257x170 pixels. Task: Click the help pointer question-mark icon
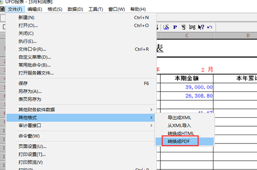click(x=201, y=27)
